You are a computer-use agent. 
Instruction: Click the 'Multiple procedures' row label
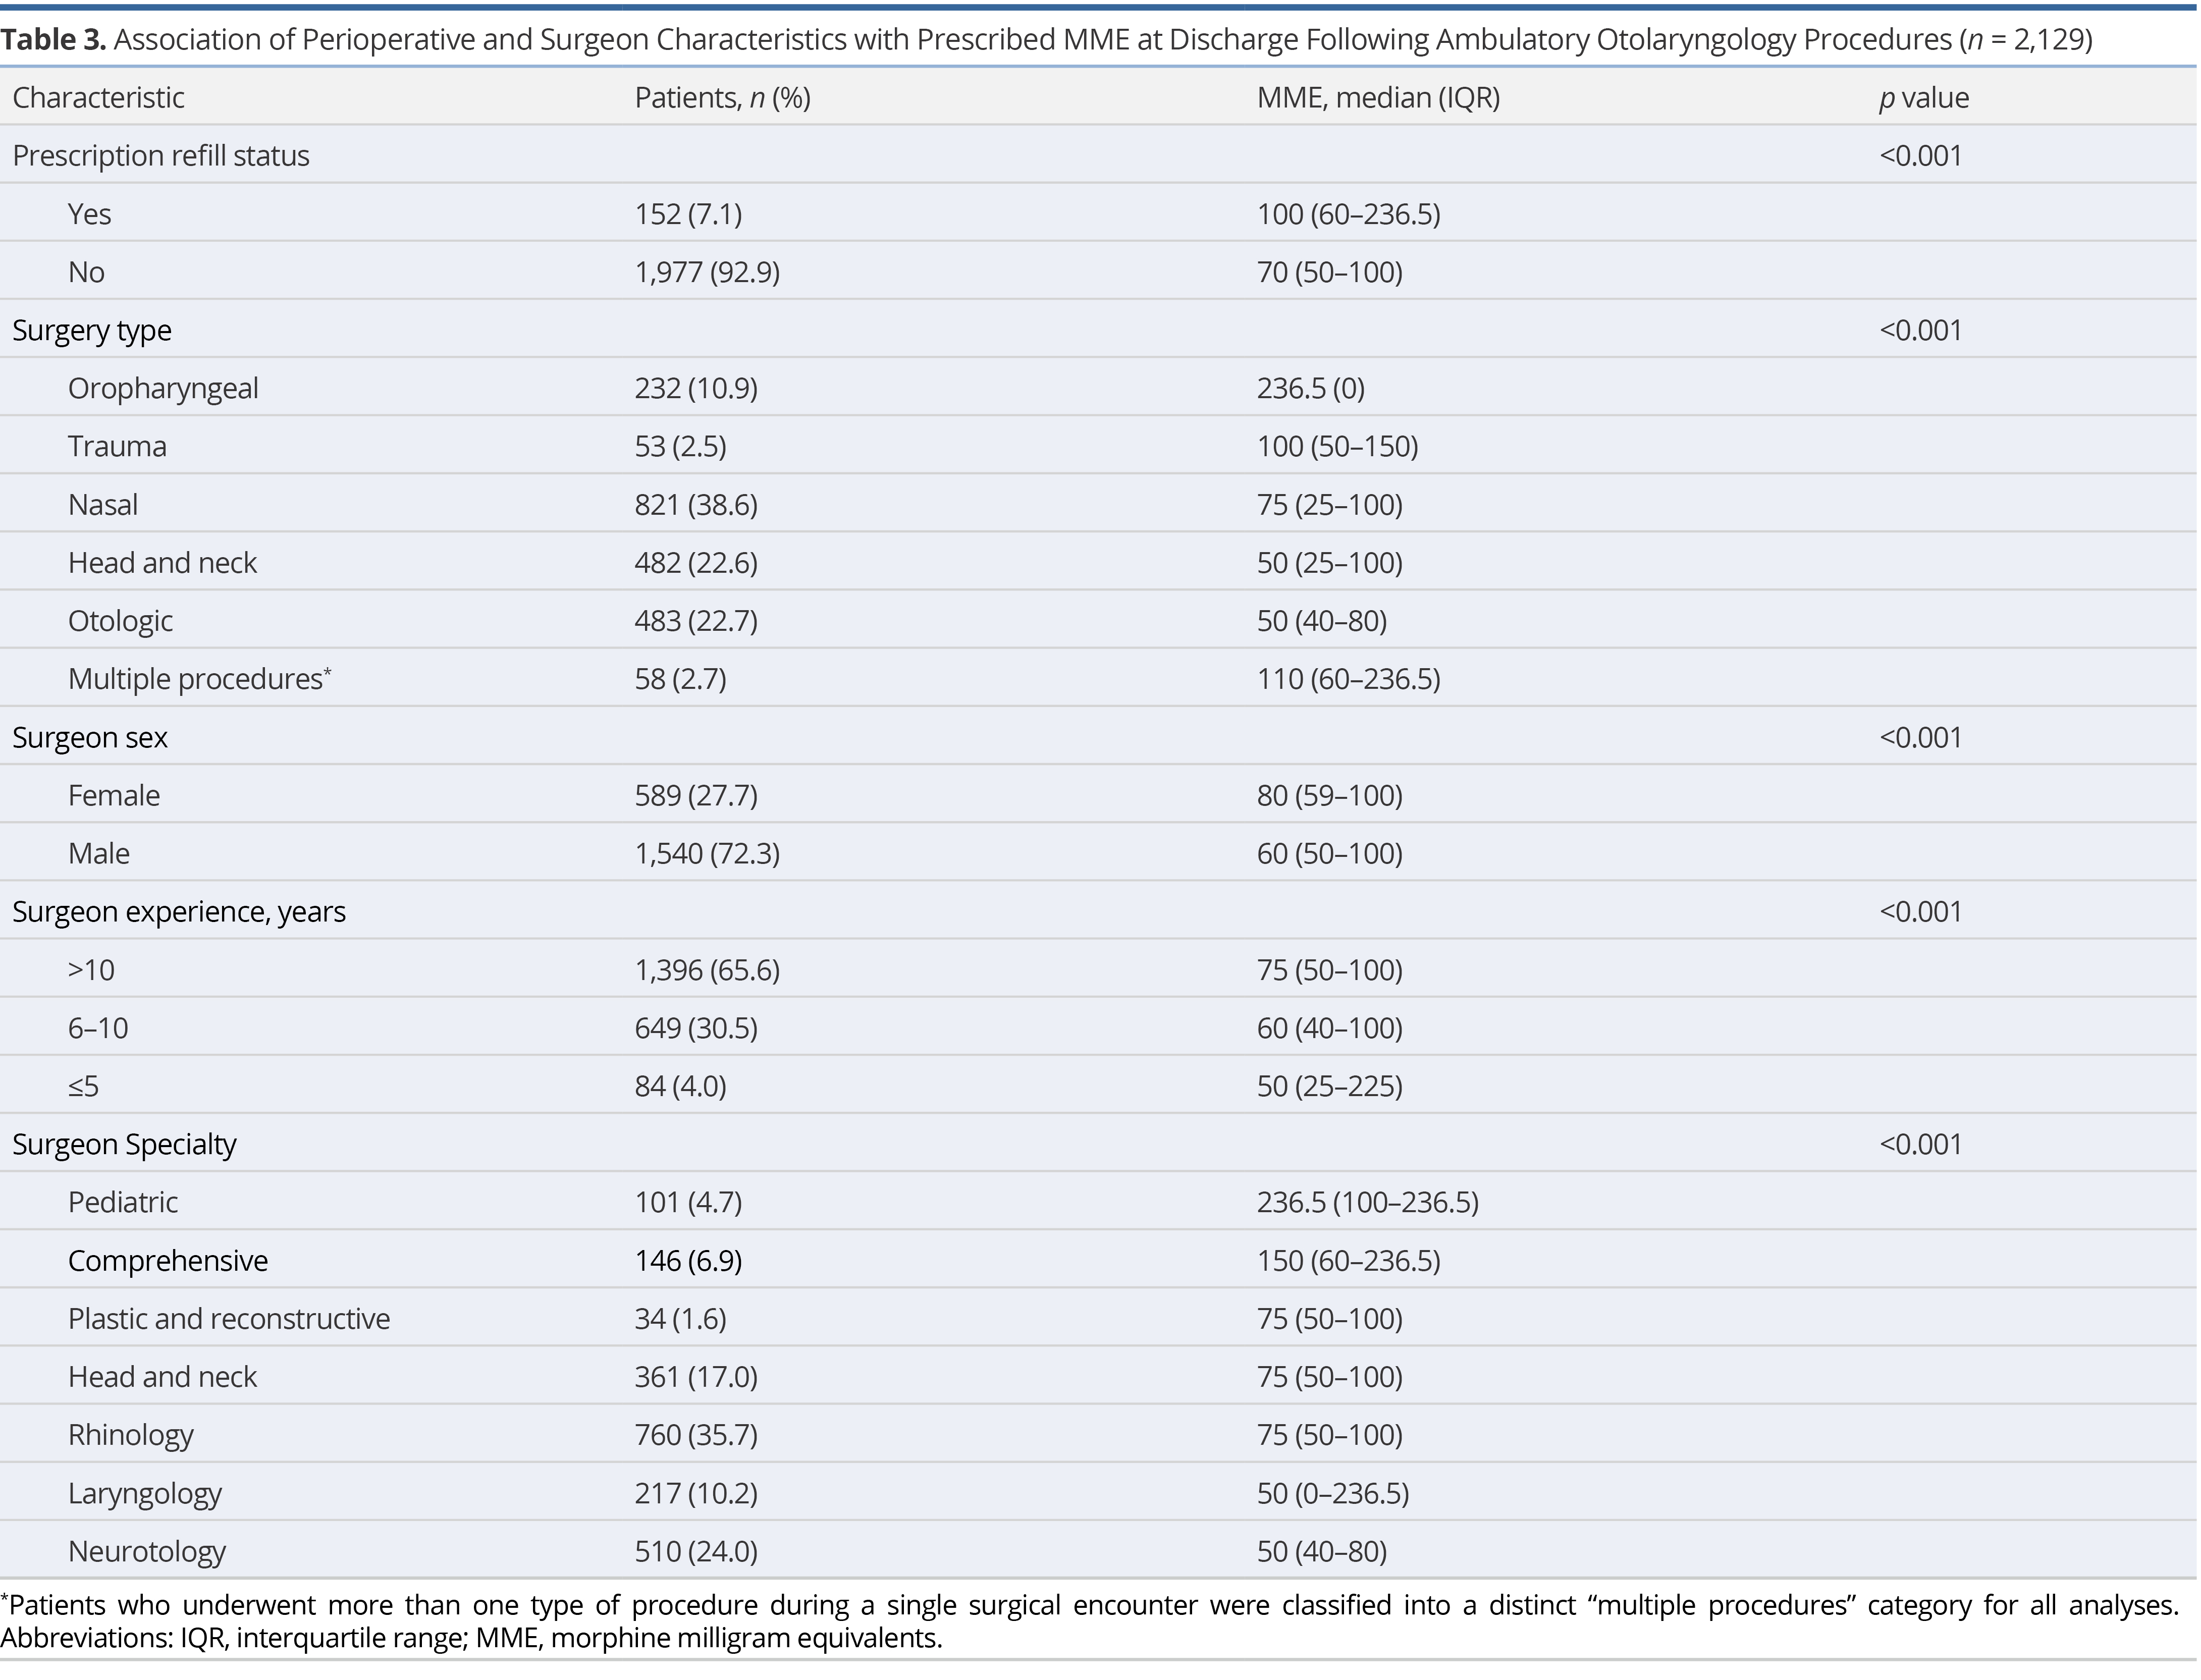[196, 680]
